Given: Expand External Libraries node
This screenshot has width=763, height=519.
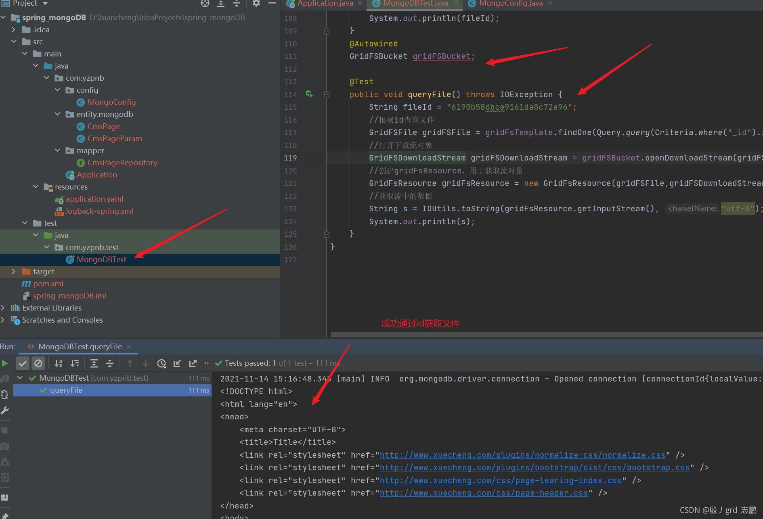Looking at the screenshot, I should (x=3, y=308).
